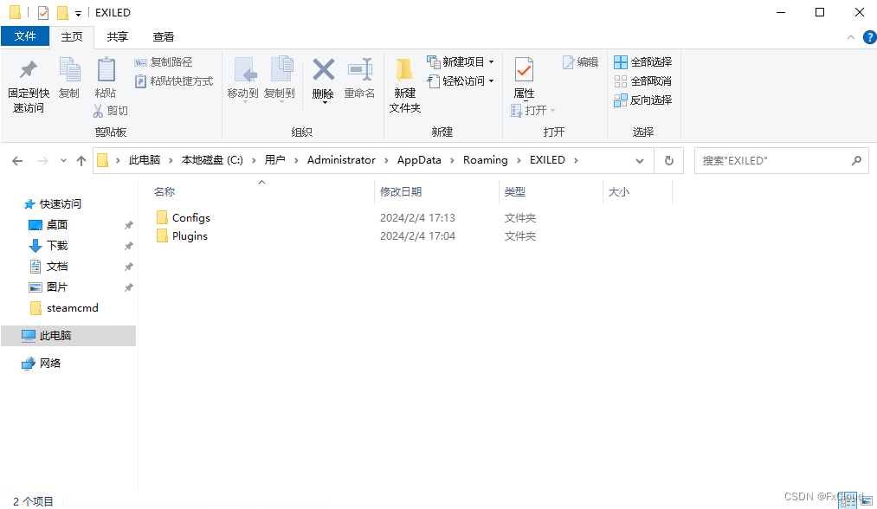The image size is (877, 509).
Task: Click the Edit (编辑) ribbon button
Action: click(581, 62)
